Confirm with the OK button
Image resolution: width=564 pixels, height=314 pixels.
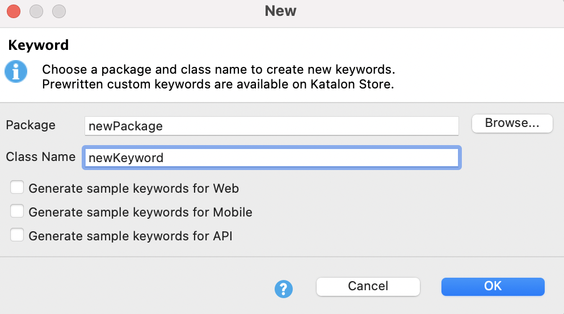493,286
